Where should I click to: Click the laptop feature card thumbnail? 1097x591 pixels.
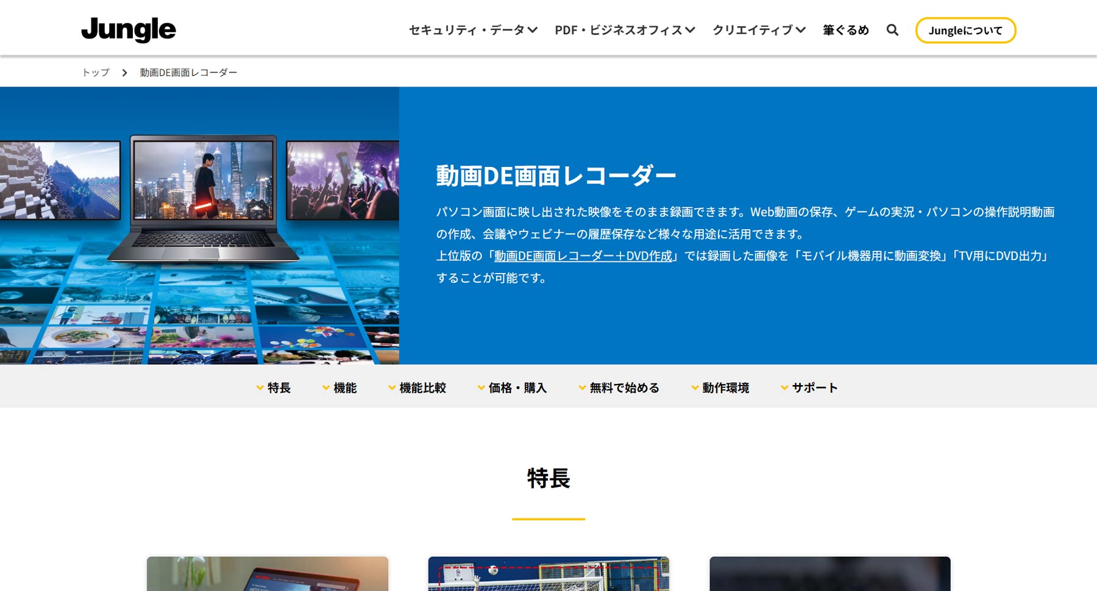coord(268,573)
